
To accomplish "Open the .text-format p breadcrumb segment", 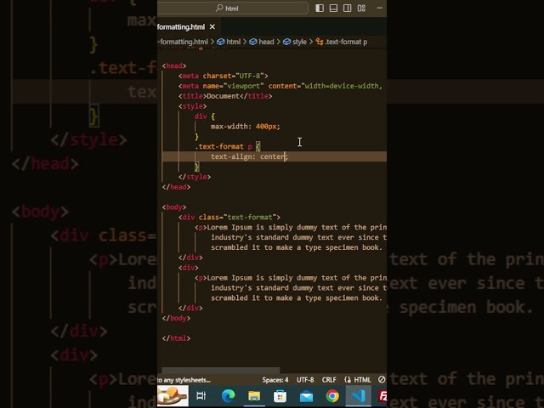I will 346,42.
